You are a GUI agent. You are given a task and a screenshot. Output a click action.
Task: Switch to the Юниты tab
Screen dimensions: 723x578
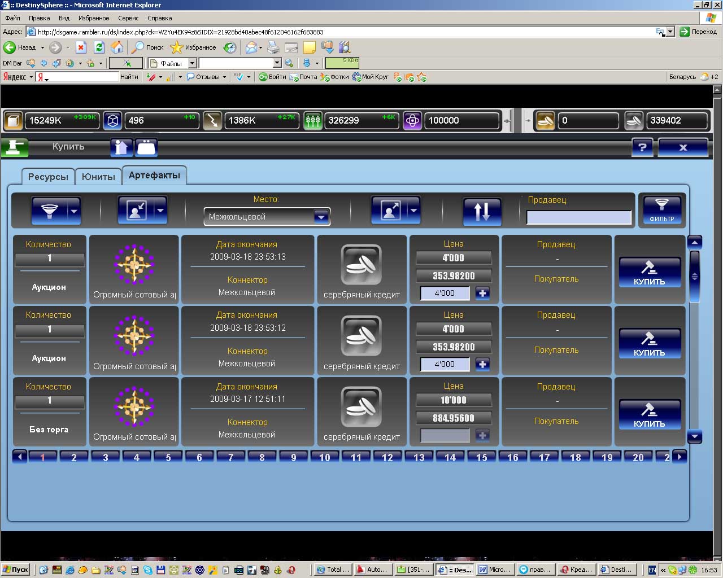coord(98,177)
